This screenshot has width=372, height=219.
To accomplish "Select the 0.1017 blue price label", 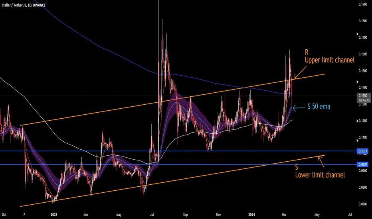I will pos(363,151).
